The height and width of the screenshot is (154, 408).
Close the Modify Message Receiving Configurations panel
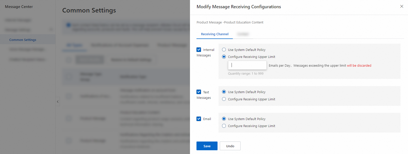click(x=401, y=6)
